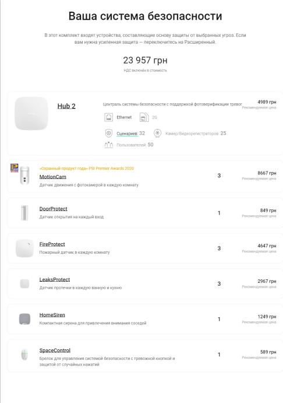Click the PSI Premier Awards badge
Screen dimensions: 283x403
click(14, 168)
